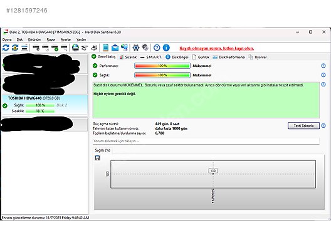Viewport: 331px width, 248px height.
Task: Click the Sağlık 100% bar in main panel
Action: tap(162, 75)
